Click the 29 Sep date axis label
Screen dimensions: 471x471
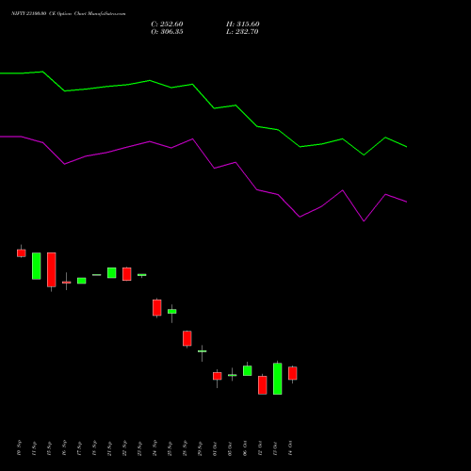(x=200, y=448)
